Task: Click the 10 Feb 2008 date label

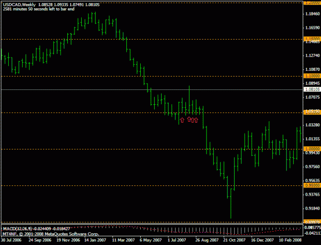Action: click(290, 240)
